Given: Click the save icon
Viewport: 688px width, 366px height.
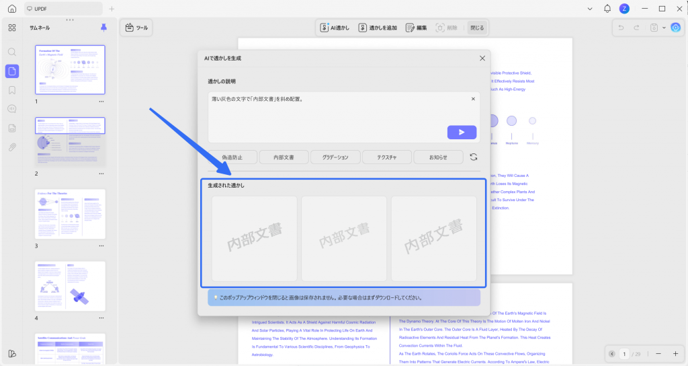Looking at the screenshot, I should click(x=654, y=28).
